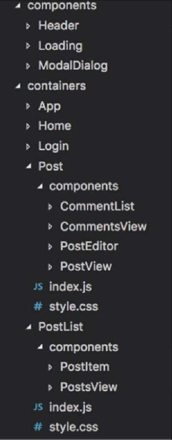Viewport: 172px width, 440px height.
Task: Click the JS icon of Post's index.js
Action: 39,287
